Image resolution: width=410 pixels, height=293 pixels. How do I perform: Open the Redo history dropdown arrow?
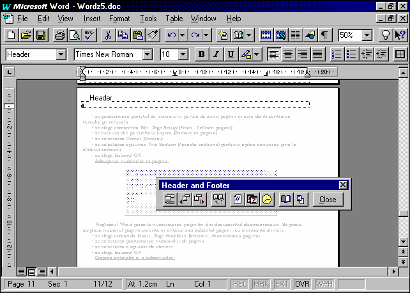(x=206, y=35)
